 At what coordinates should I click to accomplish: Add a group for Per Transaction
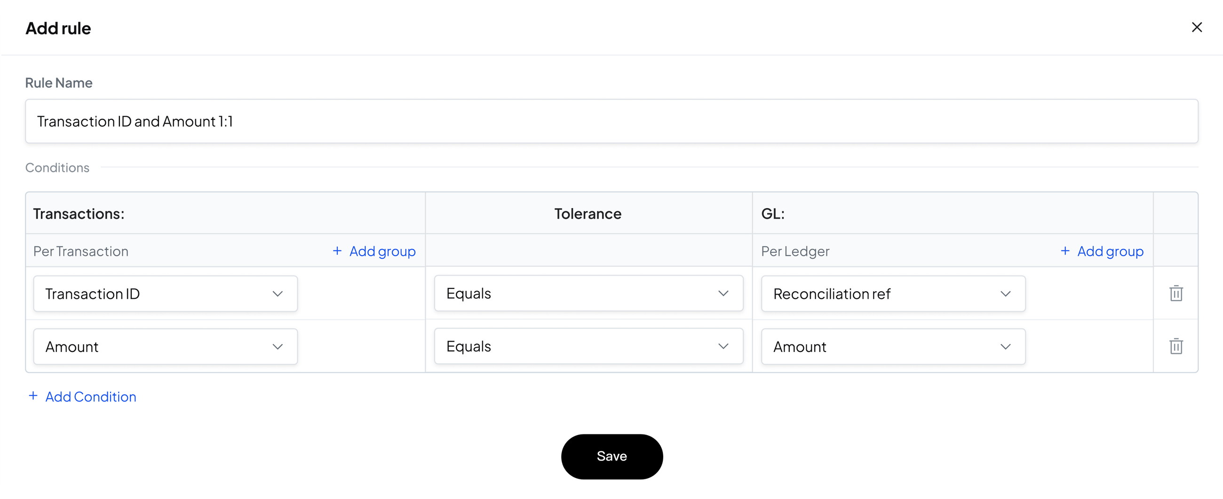tap(381, 251)
